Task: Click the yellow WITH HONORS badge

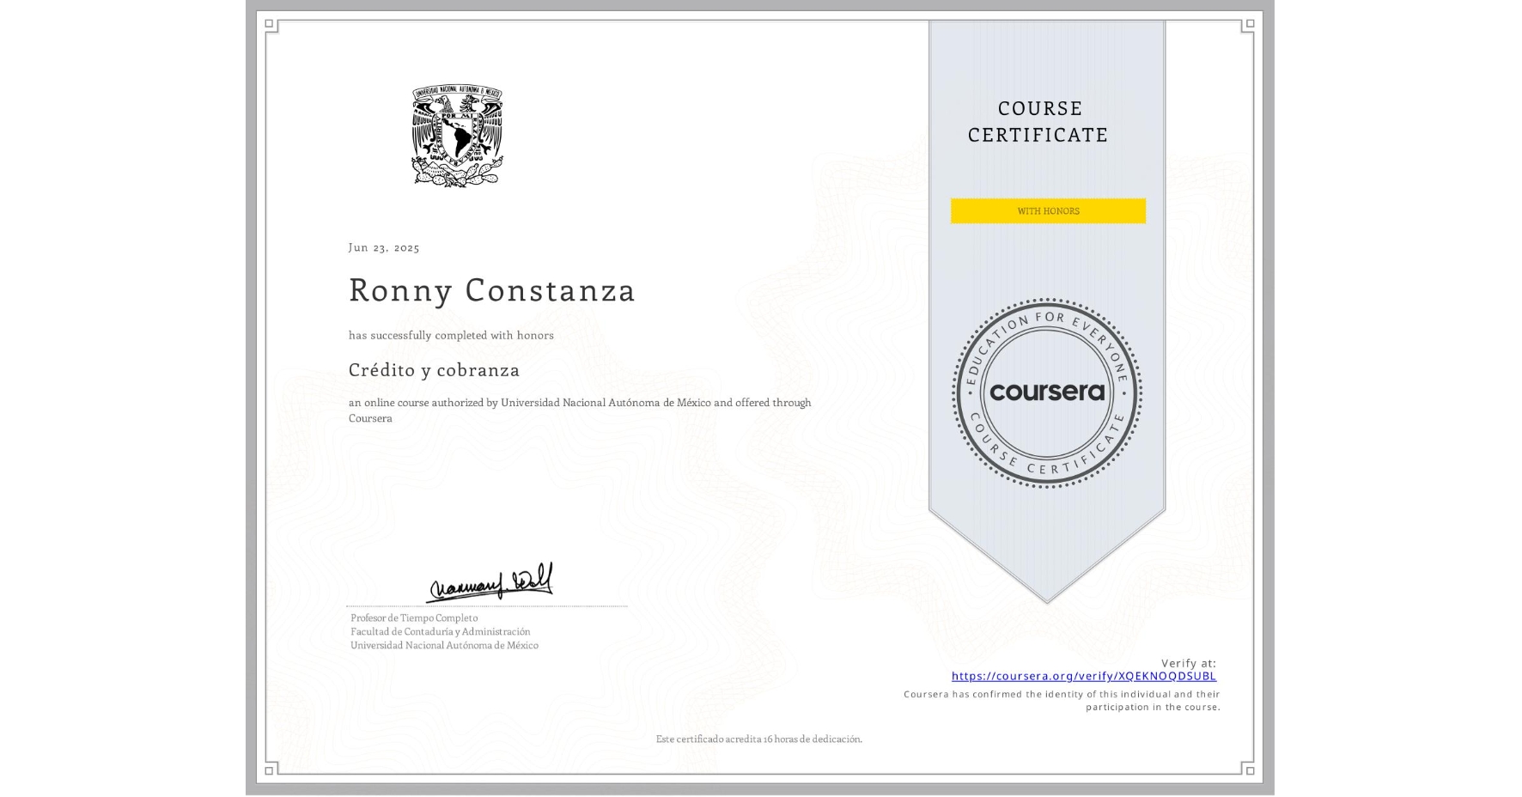Action: (1048, 211)
